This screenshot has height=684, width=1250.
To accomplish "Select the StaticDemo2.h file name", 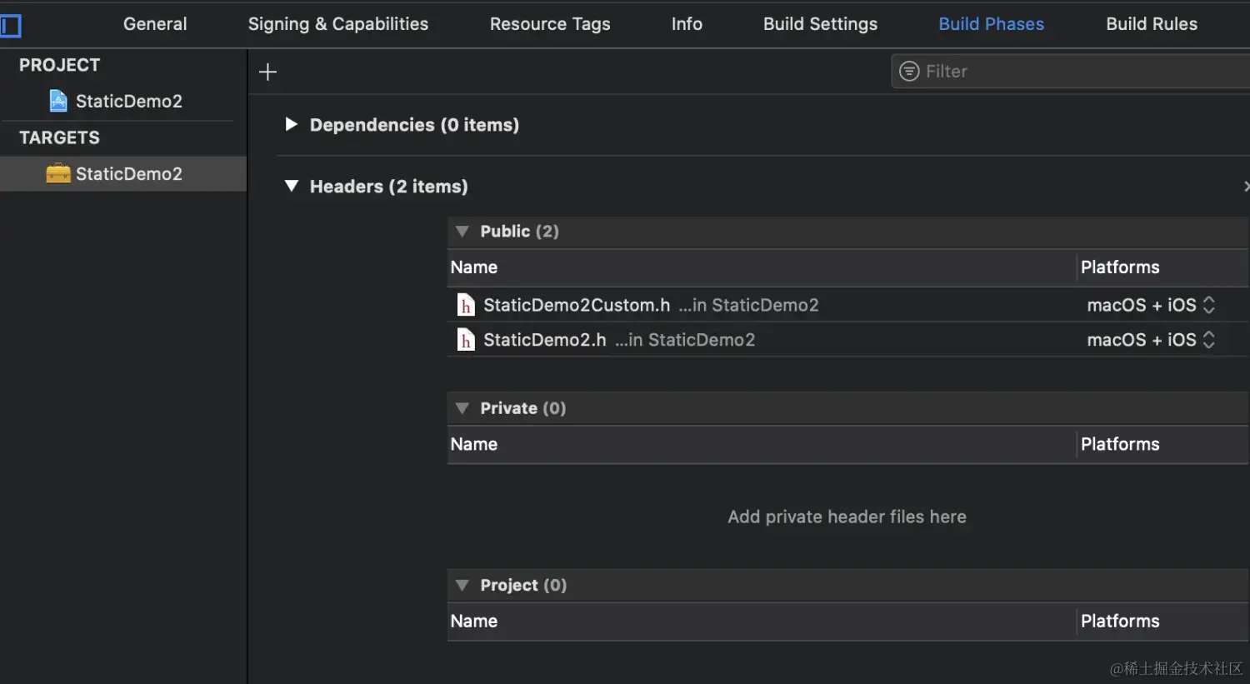I will tap(545, 340).
